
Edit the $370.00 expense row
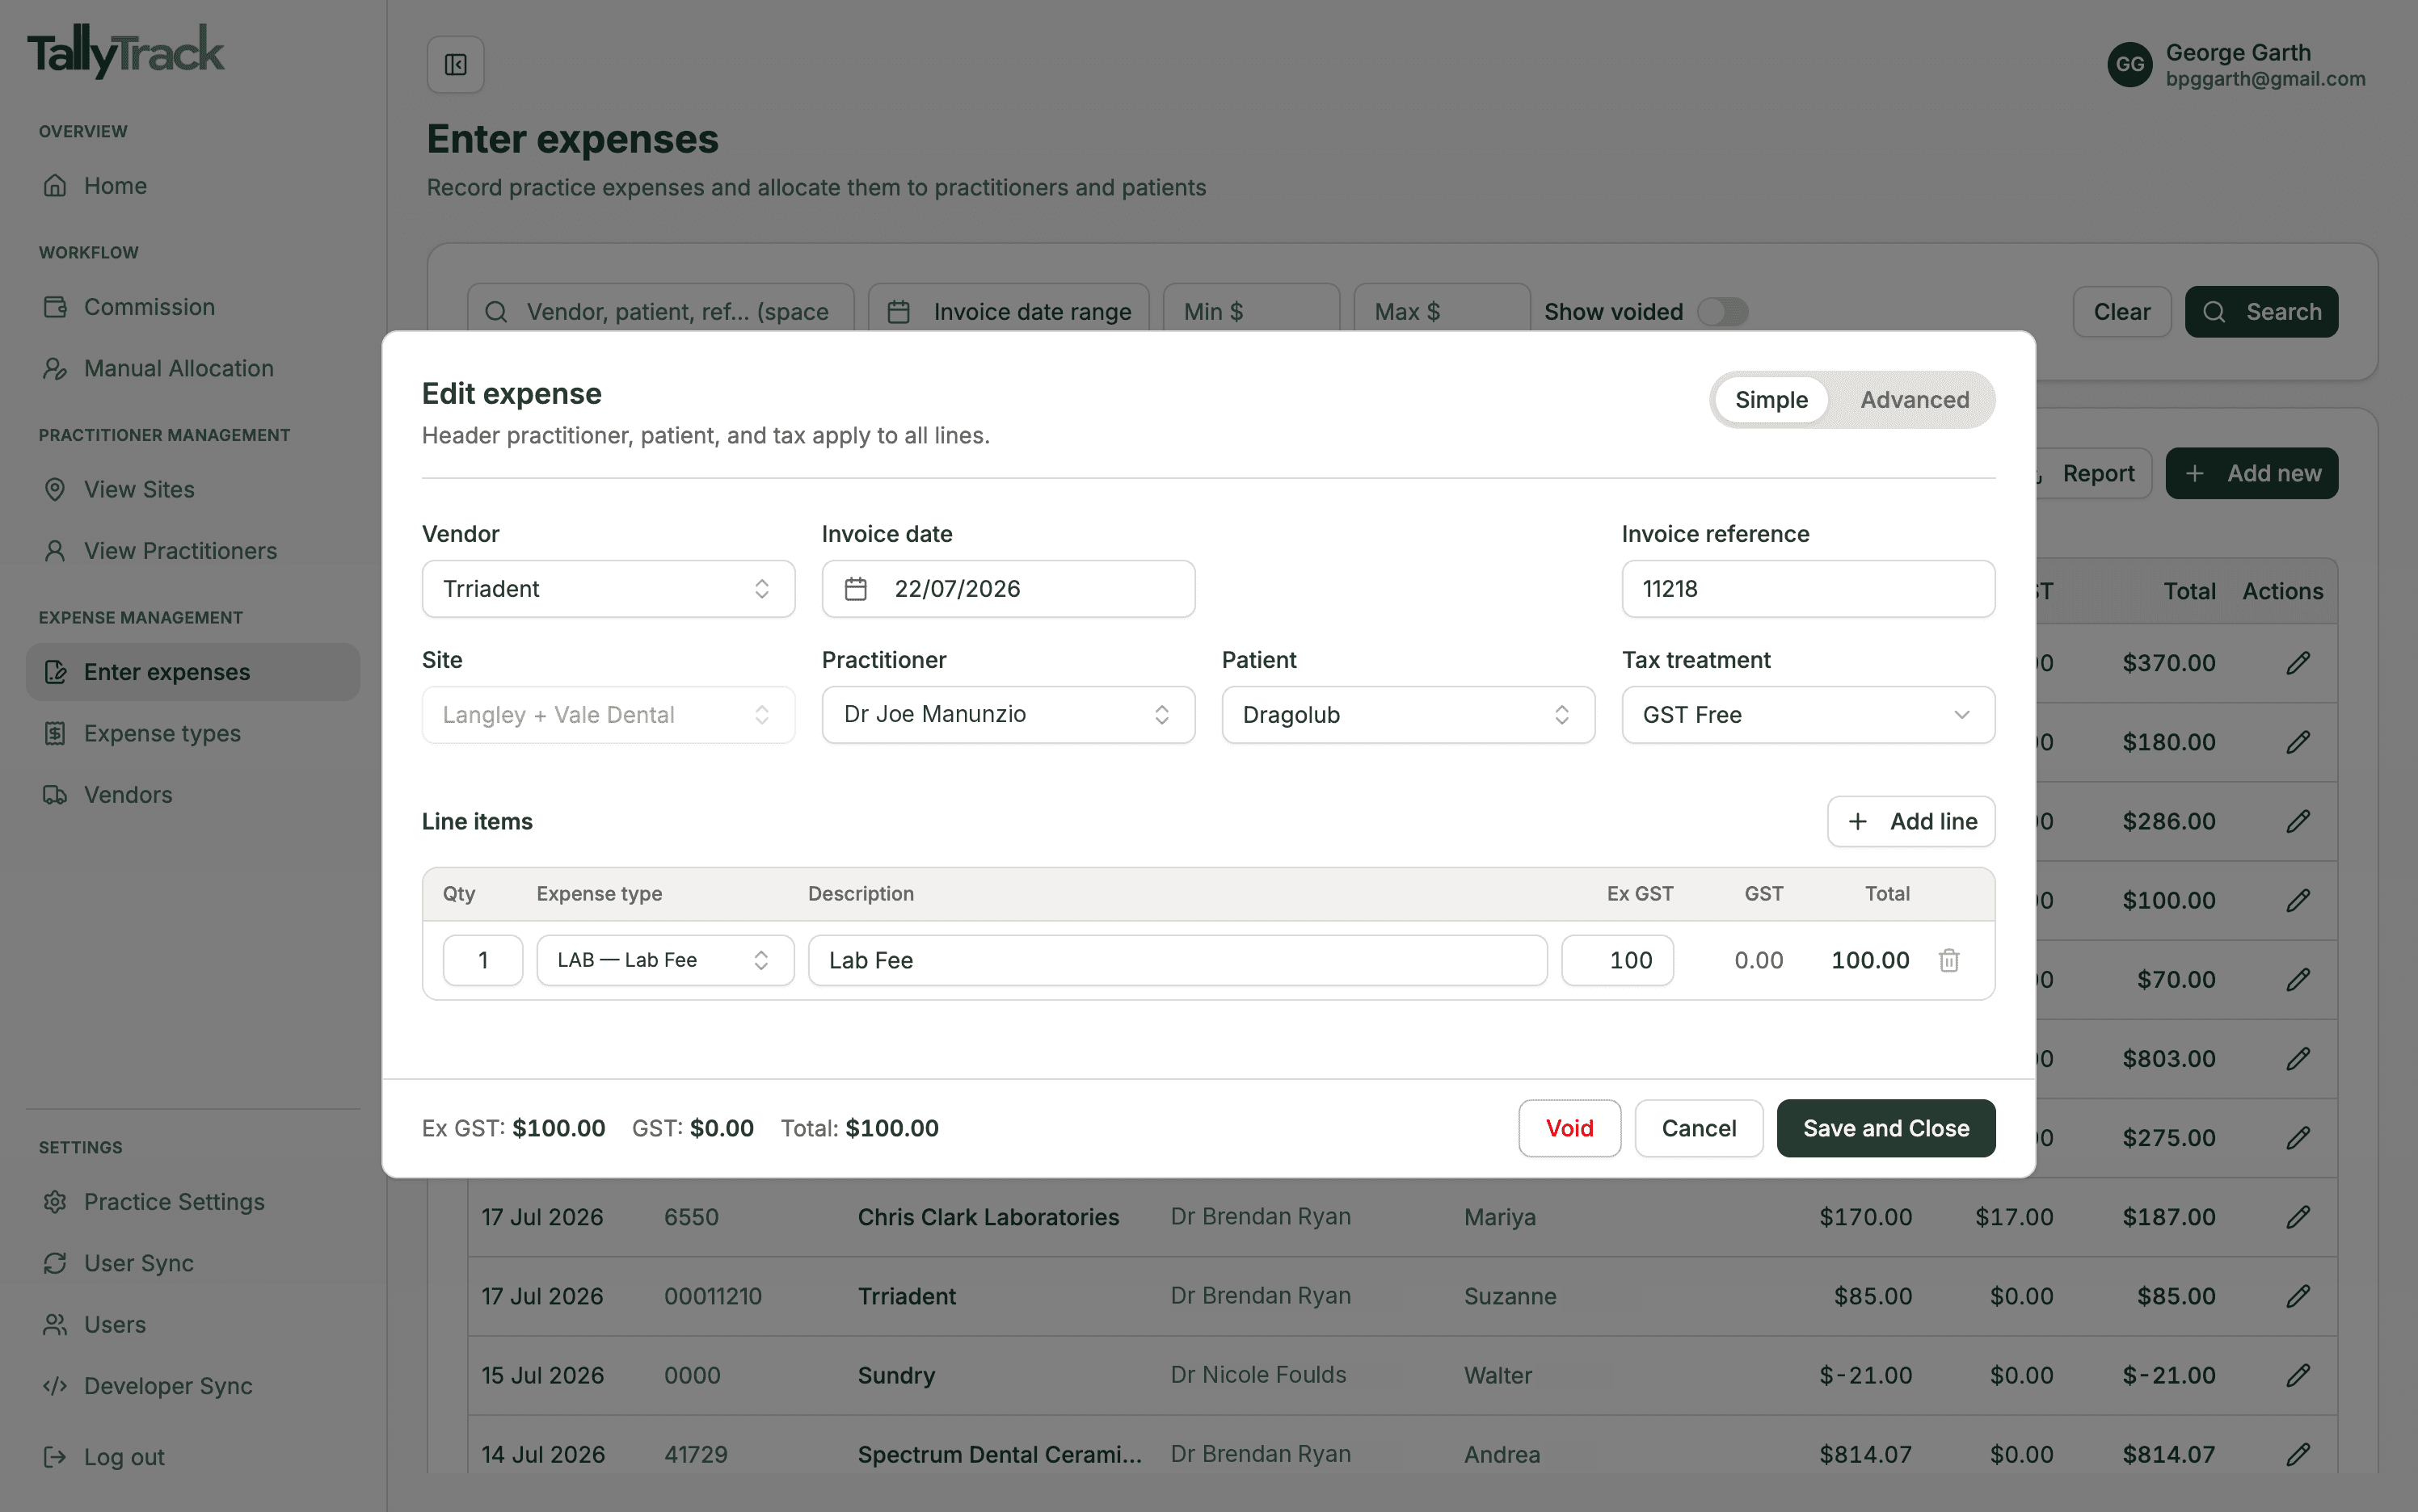pos(2298,663)
